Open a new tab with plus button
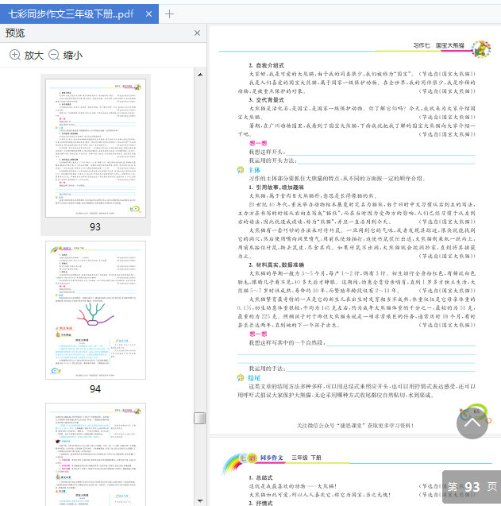 pyautogui.click(x=169, y=14)
